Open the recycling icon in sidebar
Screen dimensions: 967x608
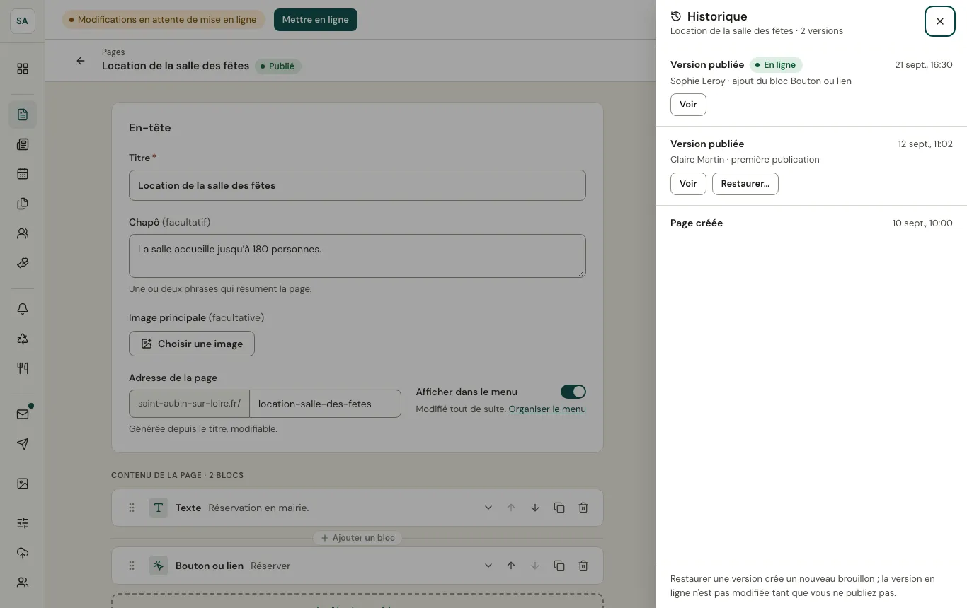pyautogui.click(x=23, y=339)
